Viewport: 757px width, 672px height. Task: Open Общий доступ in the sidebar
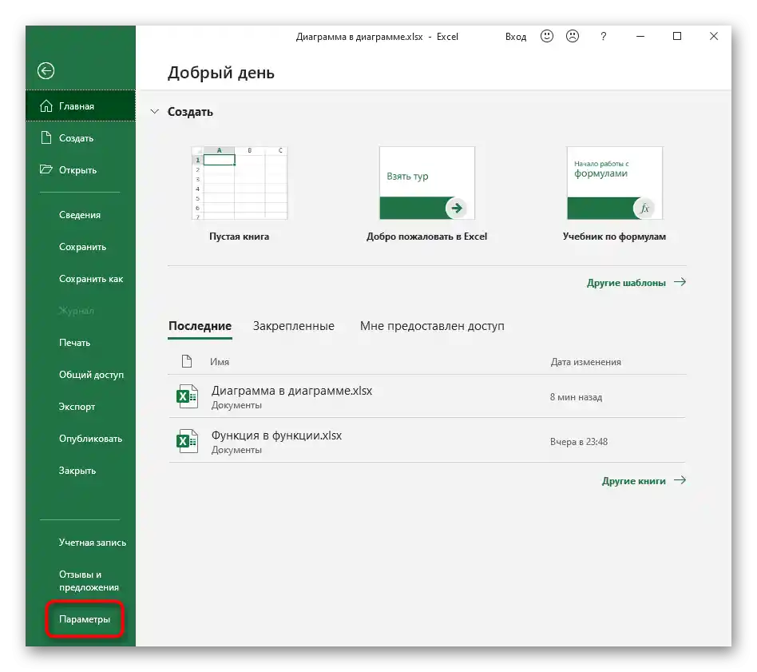coord(91,375)
